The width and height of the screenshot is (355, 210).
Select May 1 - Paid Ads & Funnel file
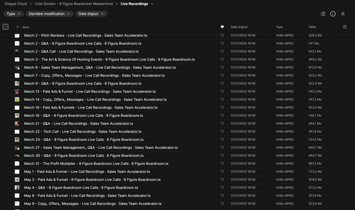tap(87, 172)
